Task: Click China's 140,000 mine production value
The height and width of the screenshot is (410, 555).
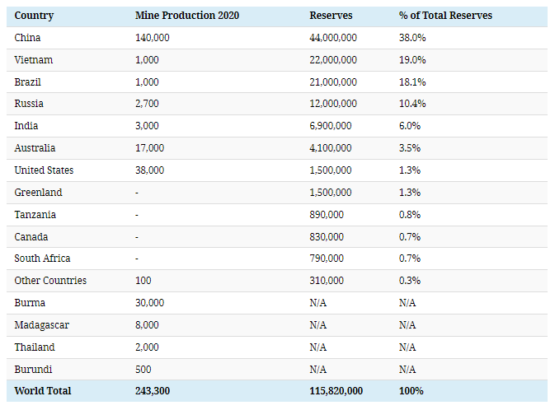Action: point(153,38)
